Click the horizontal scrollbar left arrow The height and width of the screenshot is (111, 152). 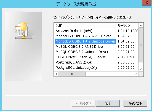click(57, 74)
